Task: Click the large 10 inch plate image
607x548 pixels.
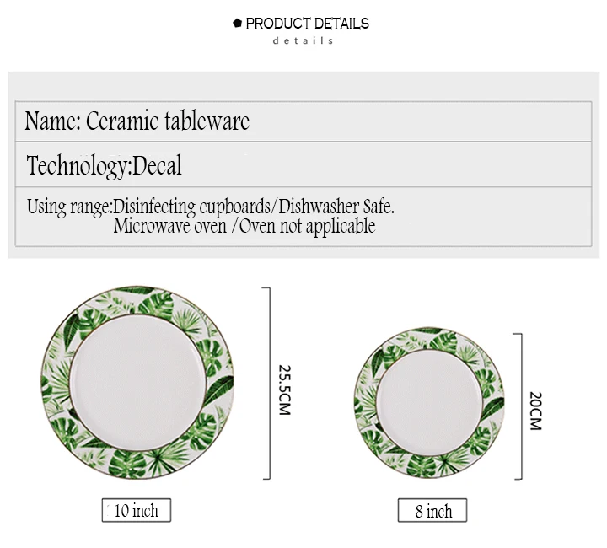Action: tap(137, 383)
